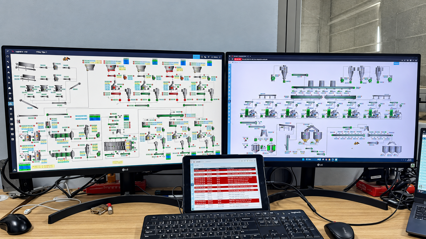Select the twin silos in right monitor lower center
Screen dimensions: 426x239
(311, 134)
